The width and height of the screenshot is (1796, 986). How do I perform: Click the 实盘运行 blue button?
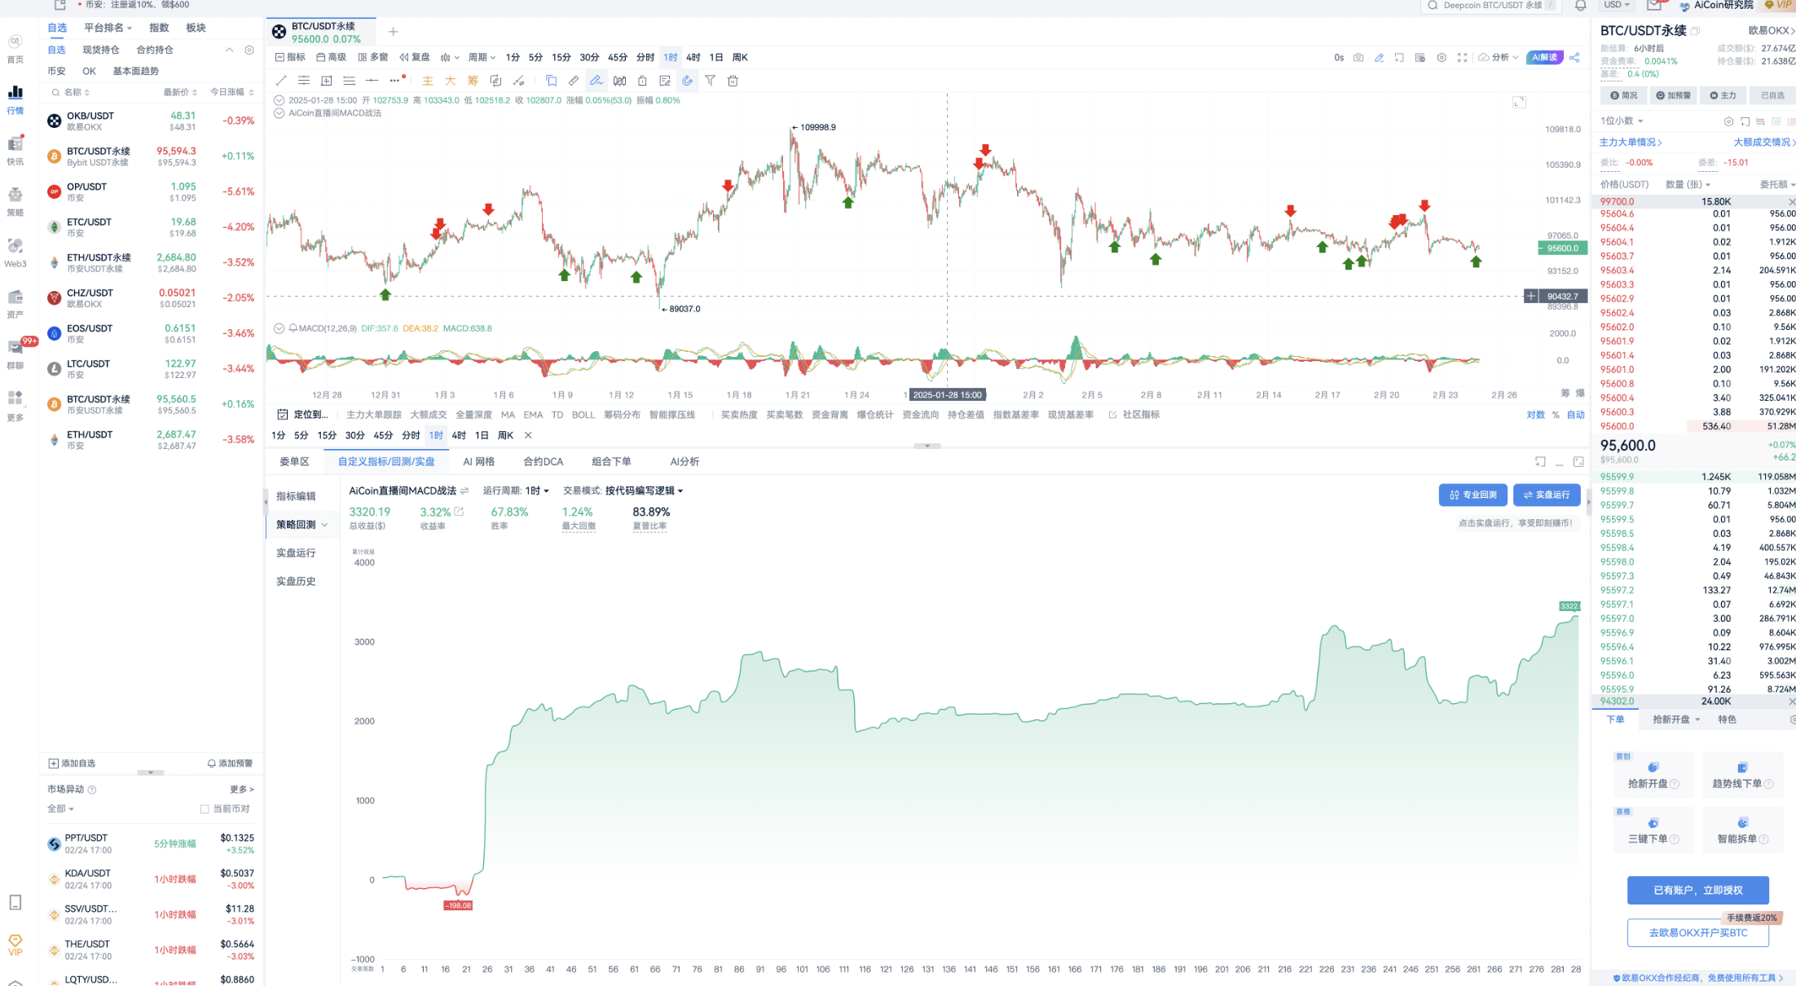point(1547,495)
